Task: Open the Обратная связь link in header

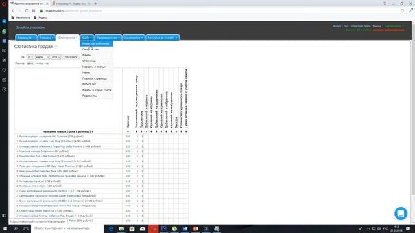Action: pos(361,26)
